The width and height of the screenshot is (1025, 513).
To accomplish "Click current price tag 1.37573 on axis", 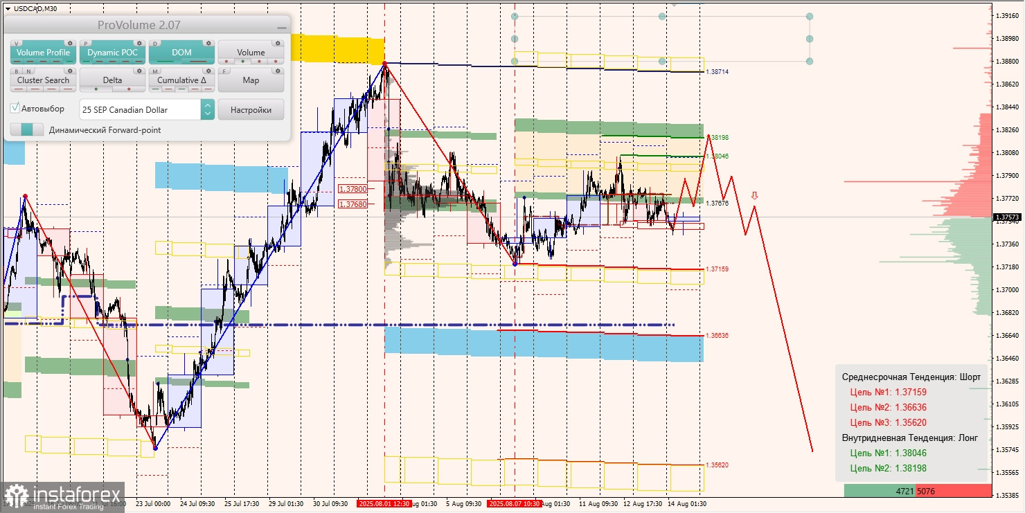I will click(1008, 217).
